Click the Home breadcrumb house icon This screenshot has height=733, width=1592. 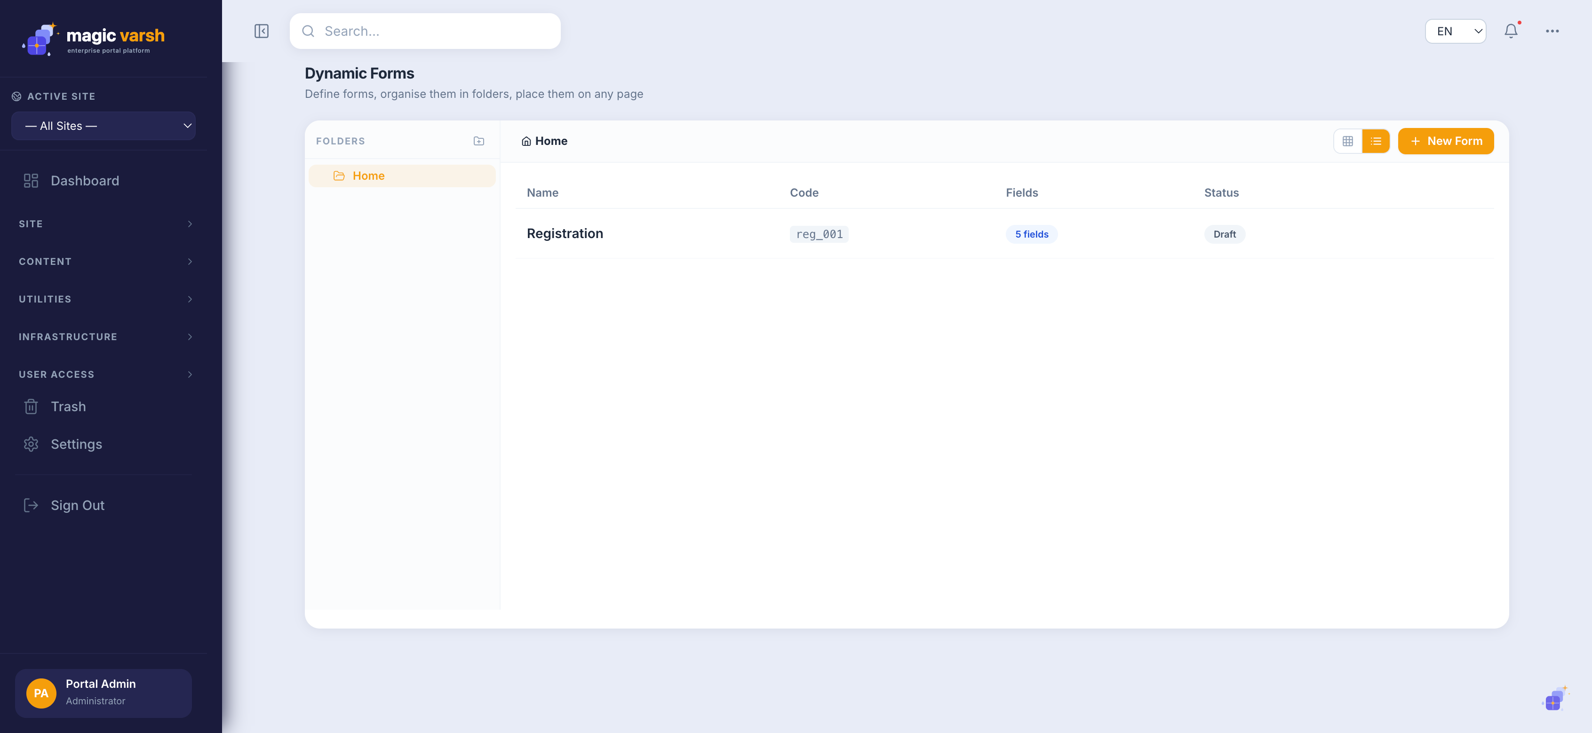[526, 141]
